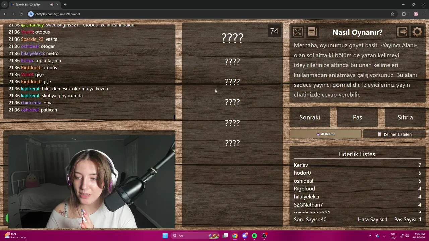
Task: Open the Kelime Listeleri tab
Action: point(394,134)
